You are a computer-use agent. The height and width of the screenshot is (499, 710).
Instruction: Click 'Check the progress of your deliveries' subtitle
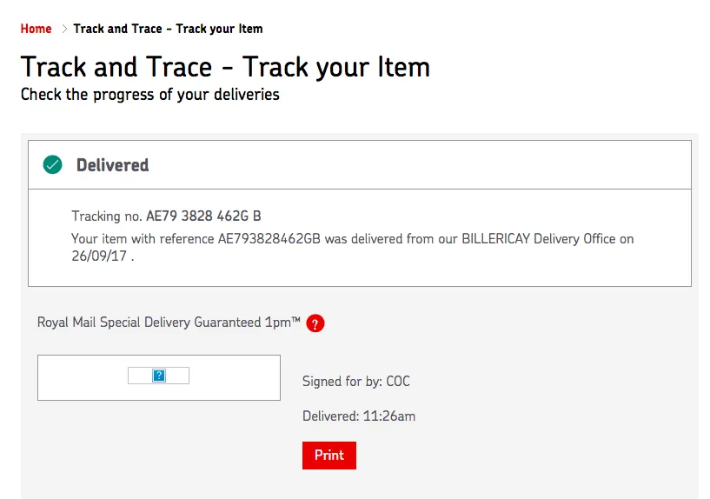[149, 94]
